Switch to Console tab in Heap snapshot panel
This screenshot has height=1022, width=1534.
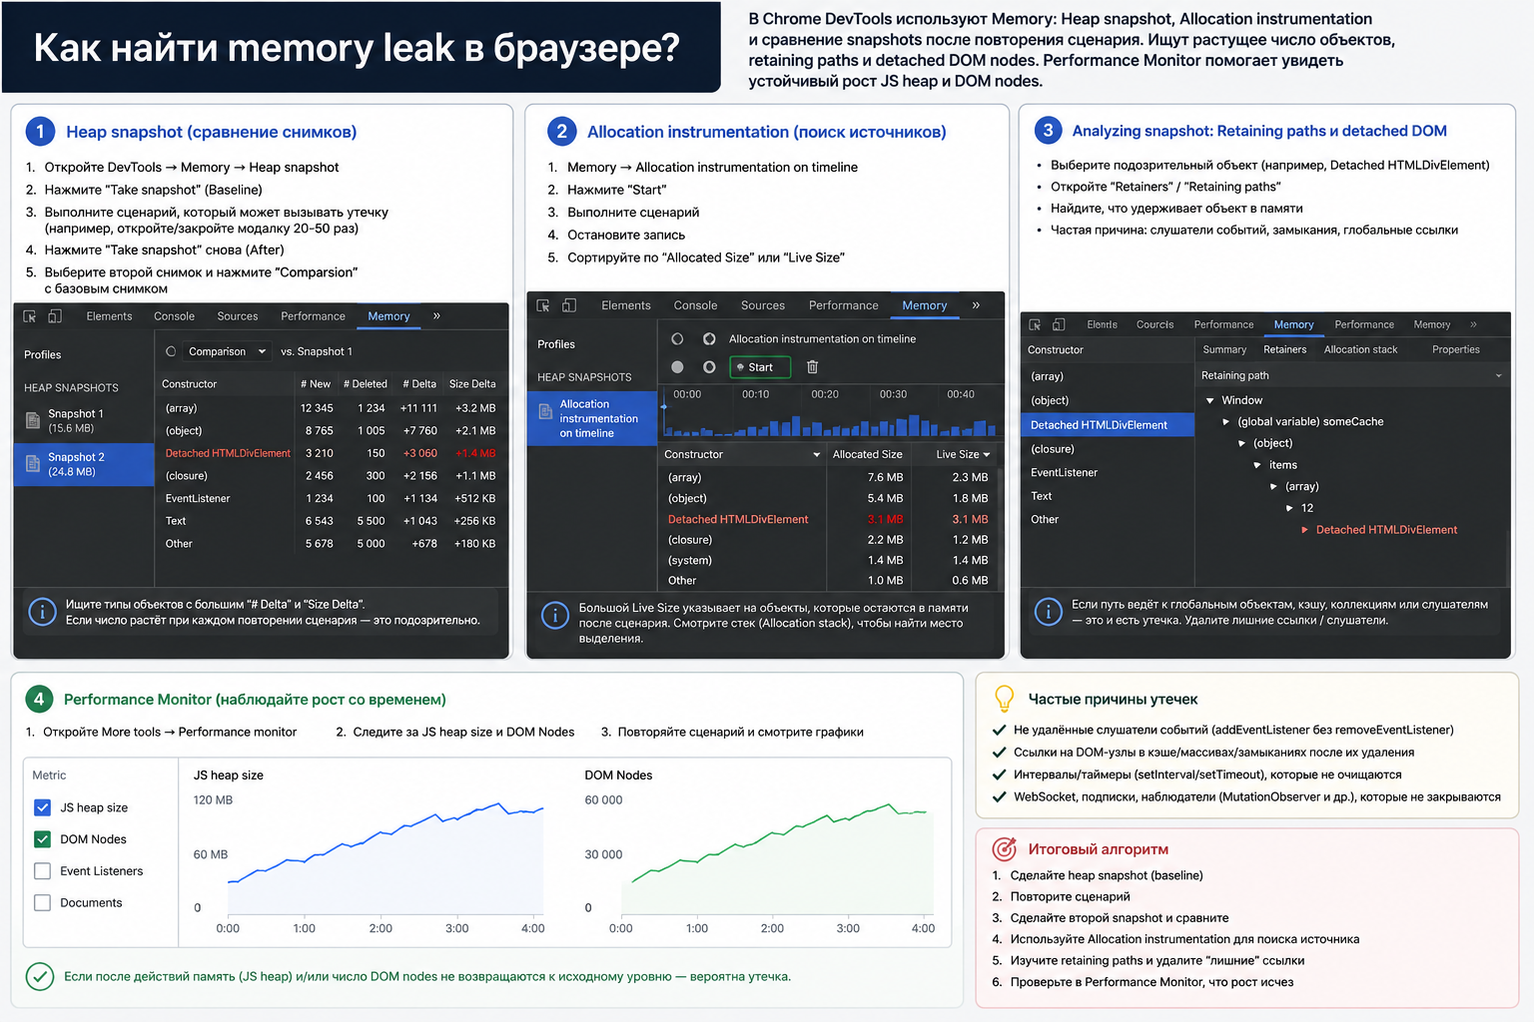(x=174, y=316)
